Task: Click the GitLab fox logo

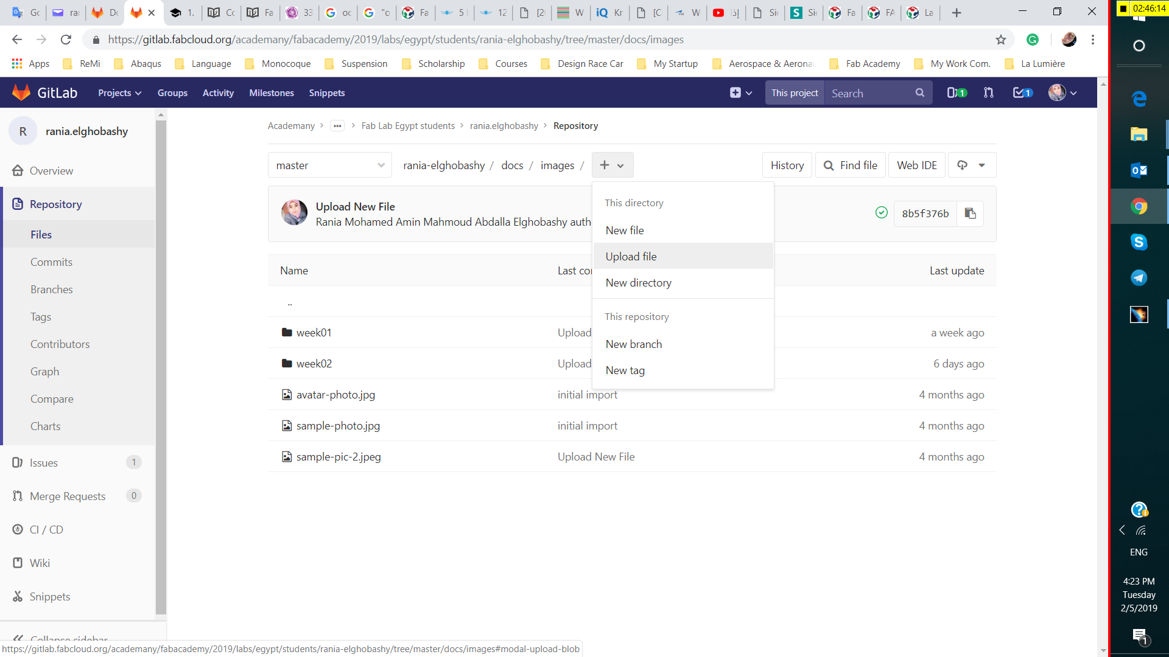Action: (21, 92)
